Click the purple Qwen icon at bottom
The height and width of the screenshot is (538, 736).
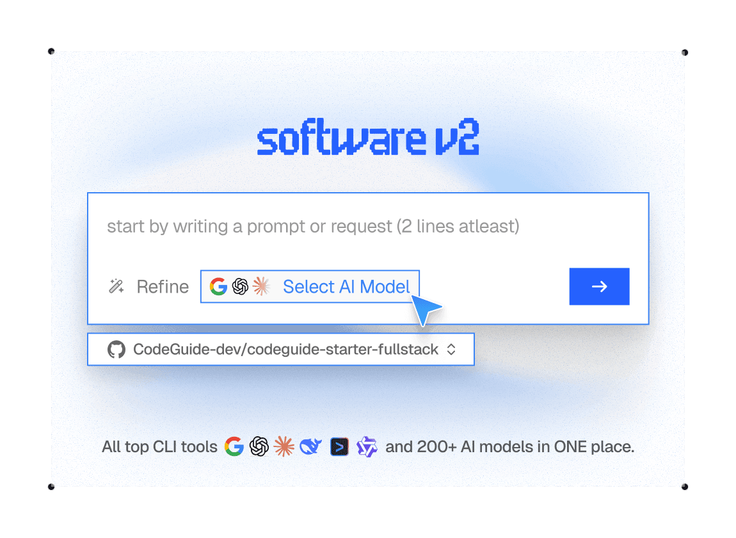pos(367,446)
